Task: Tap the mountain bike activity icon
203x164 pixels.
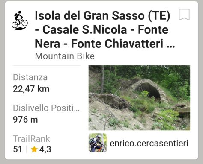Action: click(x=20, y=20)
